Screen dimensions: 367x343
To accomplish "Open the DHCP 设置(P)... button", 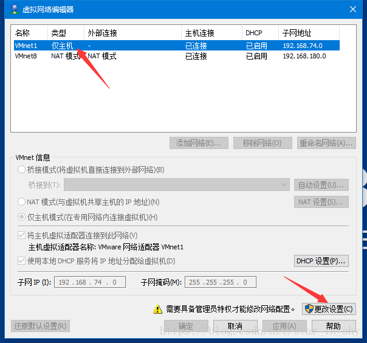I will (321, 261).
